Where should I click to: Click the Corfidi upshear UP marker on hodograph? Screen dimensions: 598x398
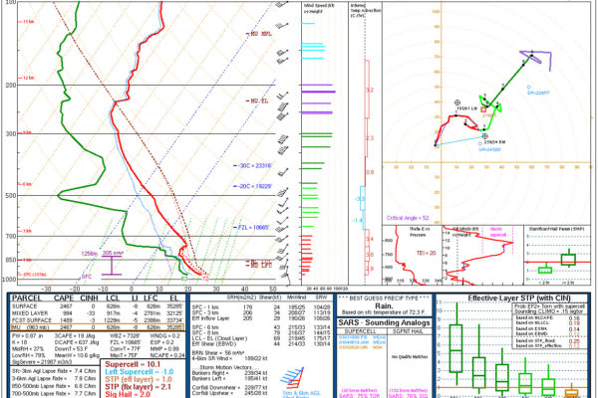[479, 144]
